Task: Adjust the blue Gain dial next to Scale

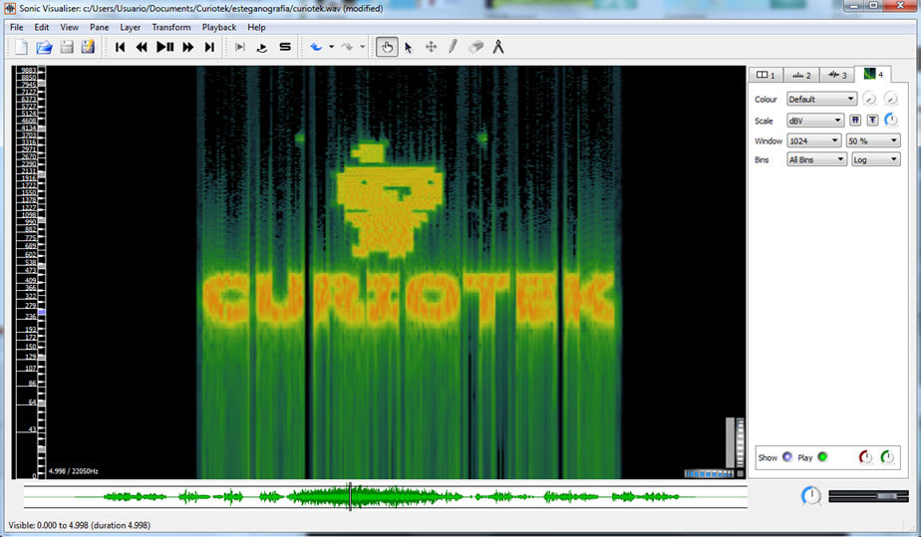Action: [891, 120]
